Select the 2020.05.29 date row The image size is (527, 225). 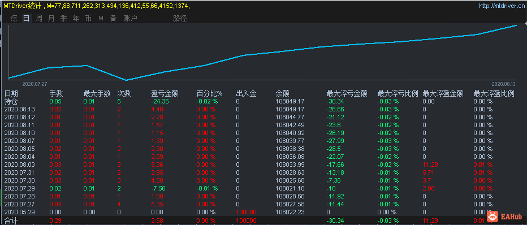263,212
